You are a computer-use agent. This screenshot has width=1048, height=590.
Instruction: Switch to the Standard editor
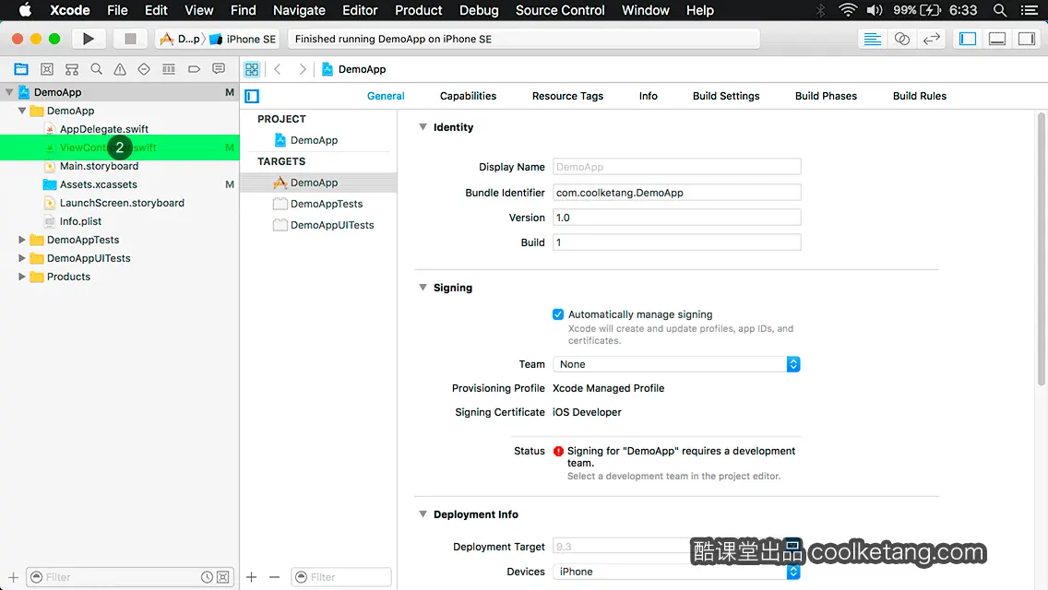click(872, 39)
